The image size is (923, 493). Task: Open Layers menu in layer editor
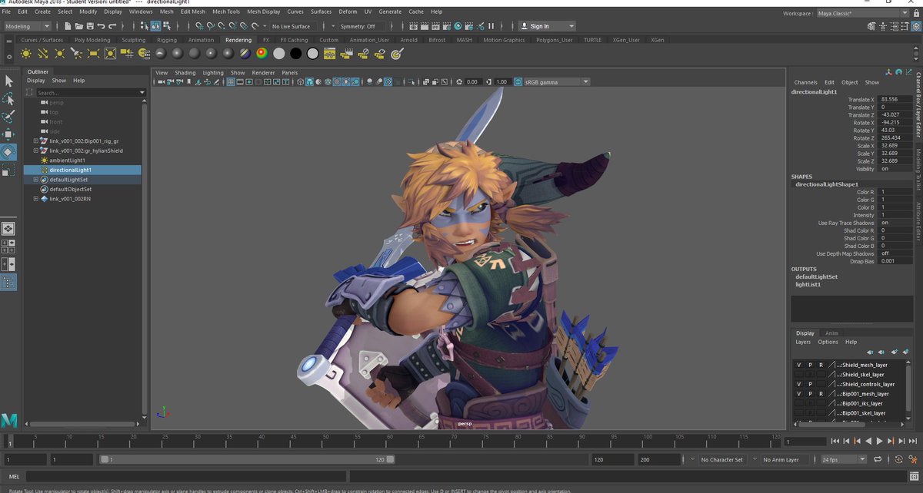pos(803,342)
